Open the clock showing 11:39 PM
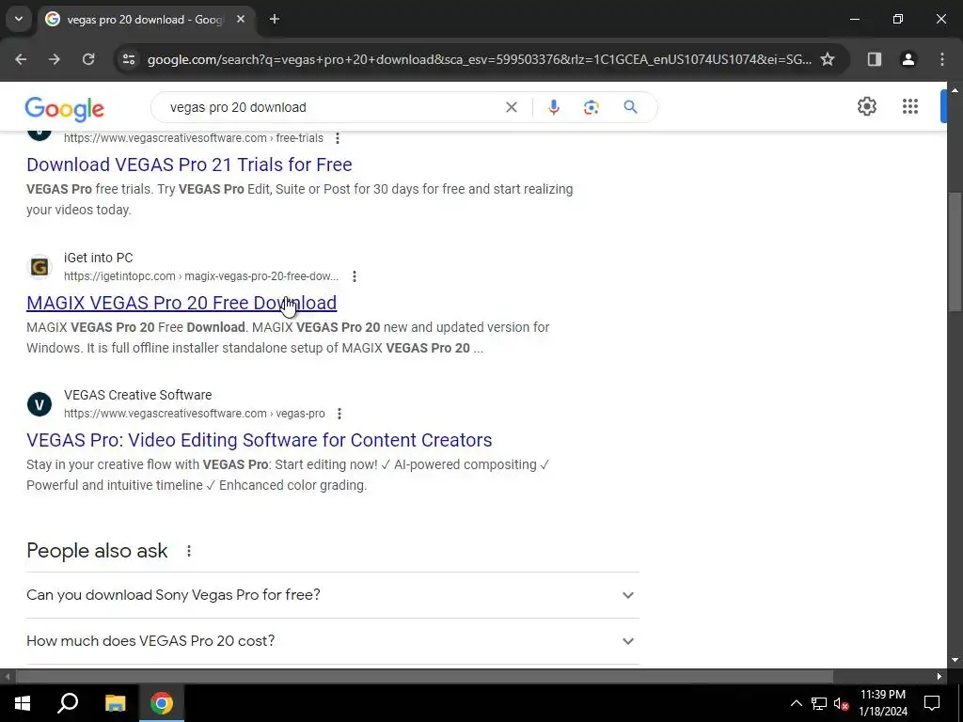Viewport: 963px width, 722px height. pyautogui.click(x=882, y=703)
